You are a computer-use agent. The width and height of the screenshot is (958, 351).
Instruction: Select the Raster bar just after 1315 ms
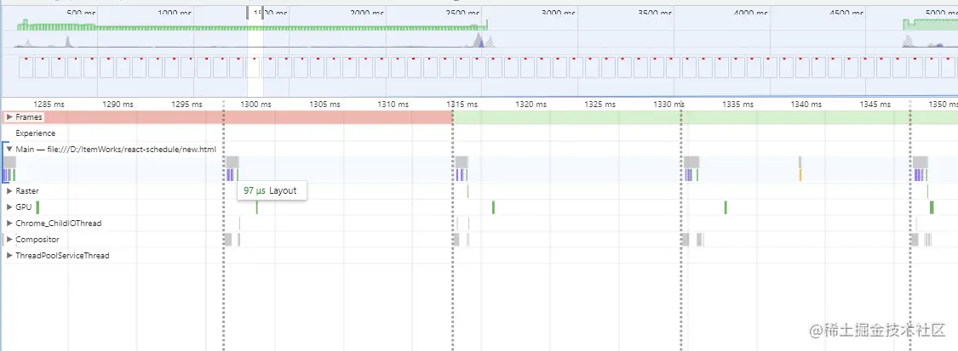468,190
